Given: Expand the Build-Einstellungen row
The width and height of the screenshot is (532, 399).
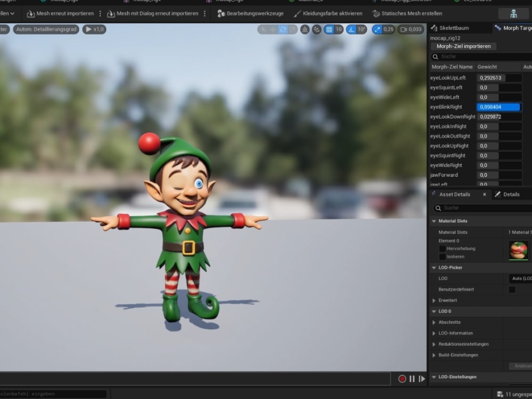Looking at the screenshot, I should (x=434, y=355).
